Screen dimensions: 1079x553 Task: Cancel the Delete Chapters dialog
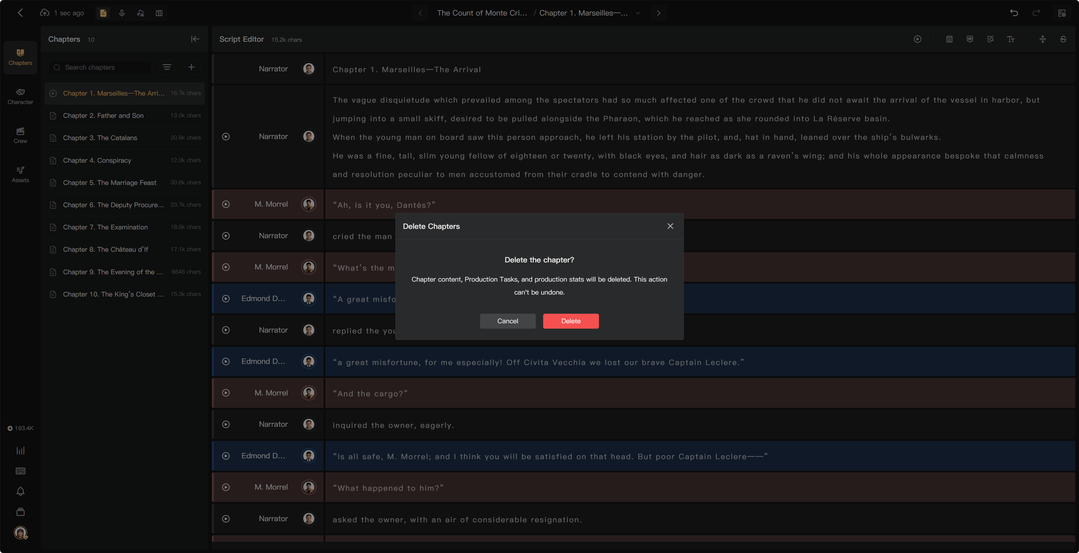pos(507,321)
